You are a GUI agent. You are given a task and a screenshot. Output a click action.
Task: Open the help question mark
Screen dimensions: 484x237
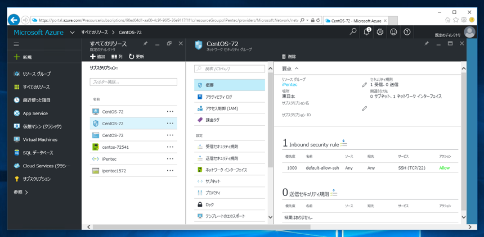[407, 32]
